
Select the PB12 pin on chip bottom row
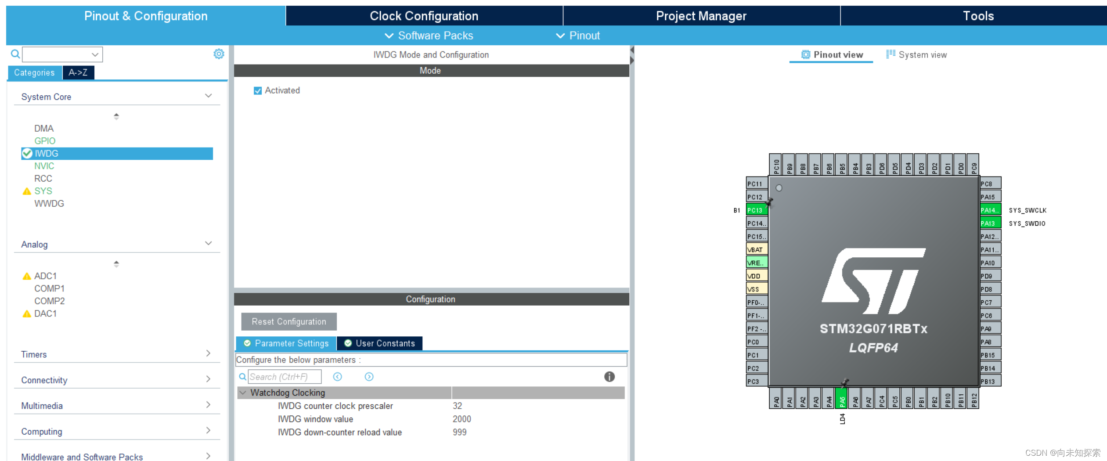[973, 398]
